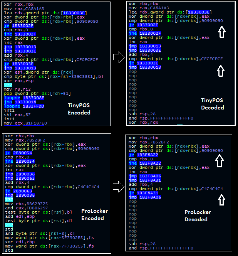Select 'test byte ptr ds:[rsi],bl' line
The image size is (238, 256).
[x=39, y=212]
